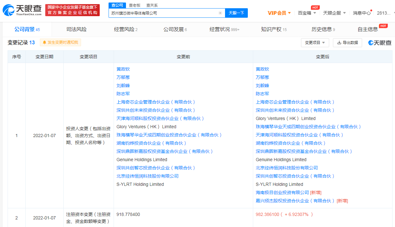The height and width of the screenshot is (227, 395).
Task: Select the value 918.778400 in row 2
Action: pos(128,214)
